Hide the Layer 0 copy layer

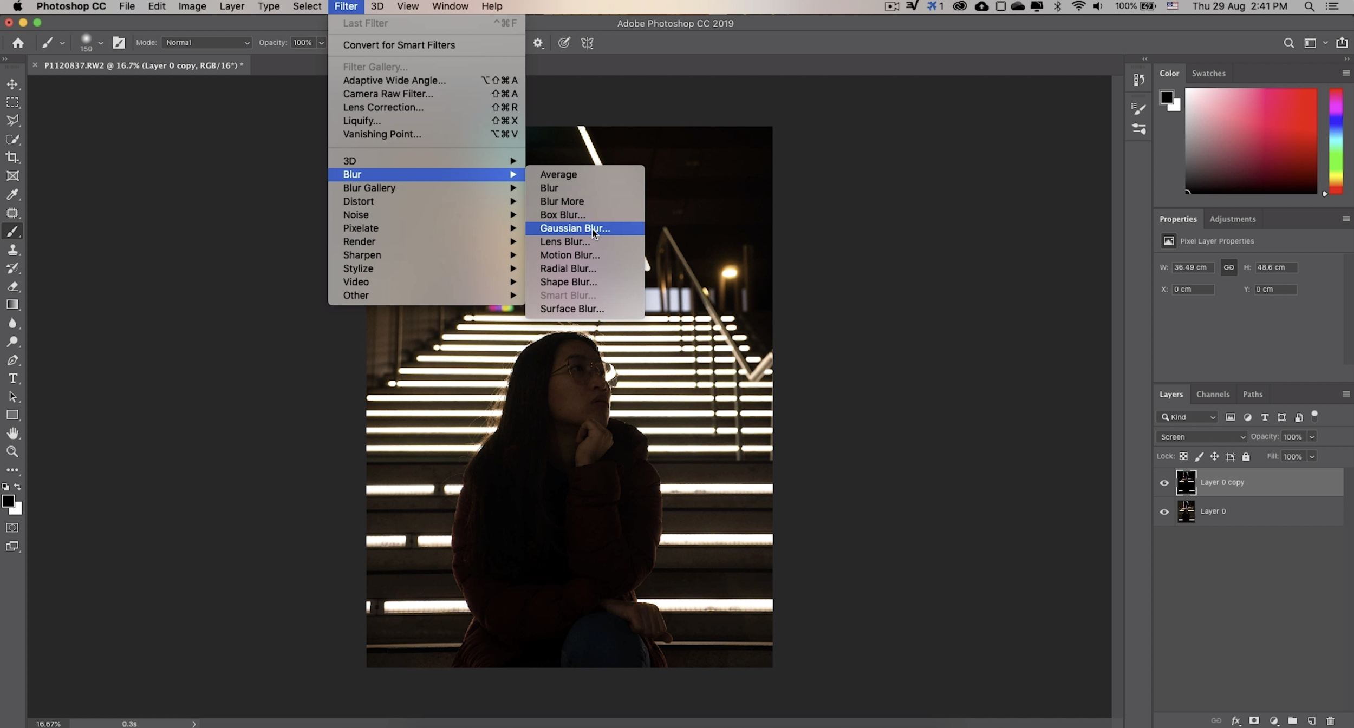pyautogui.click(x=1163, y=482)
